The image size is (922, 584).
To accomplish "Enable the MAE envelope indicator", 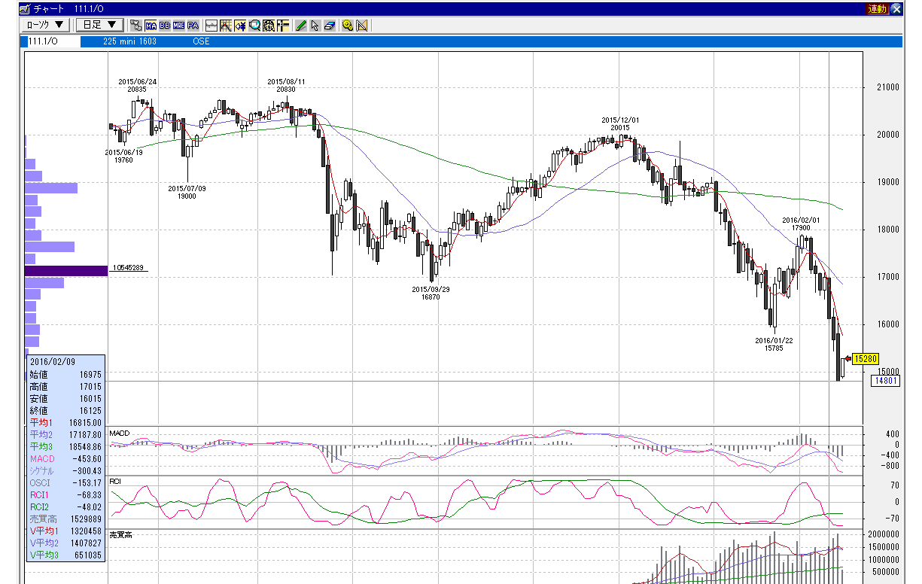I will 179,25.
